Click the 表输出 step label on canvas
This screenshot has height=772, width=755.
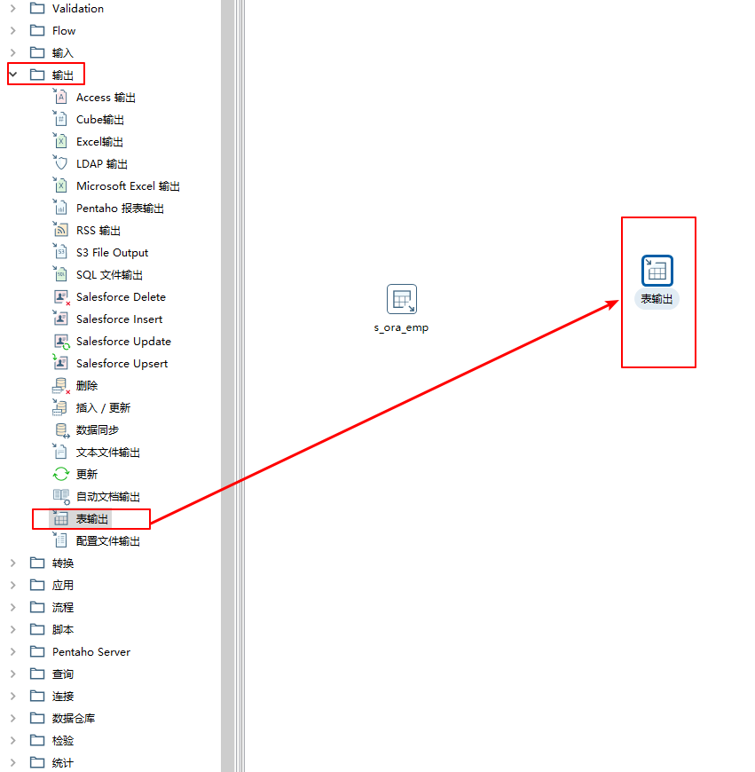pyautogui.click(x=657, y=299)
